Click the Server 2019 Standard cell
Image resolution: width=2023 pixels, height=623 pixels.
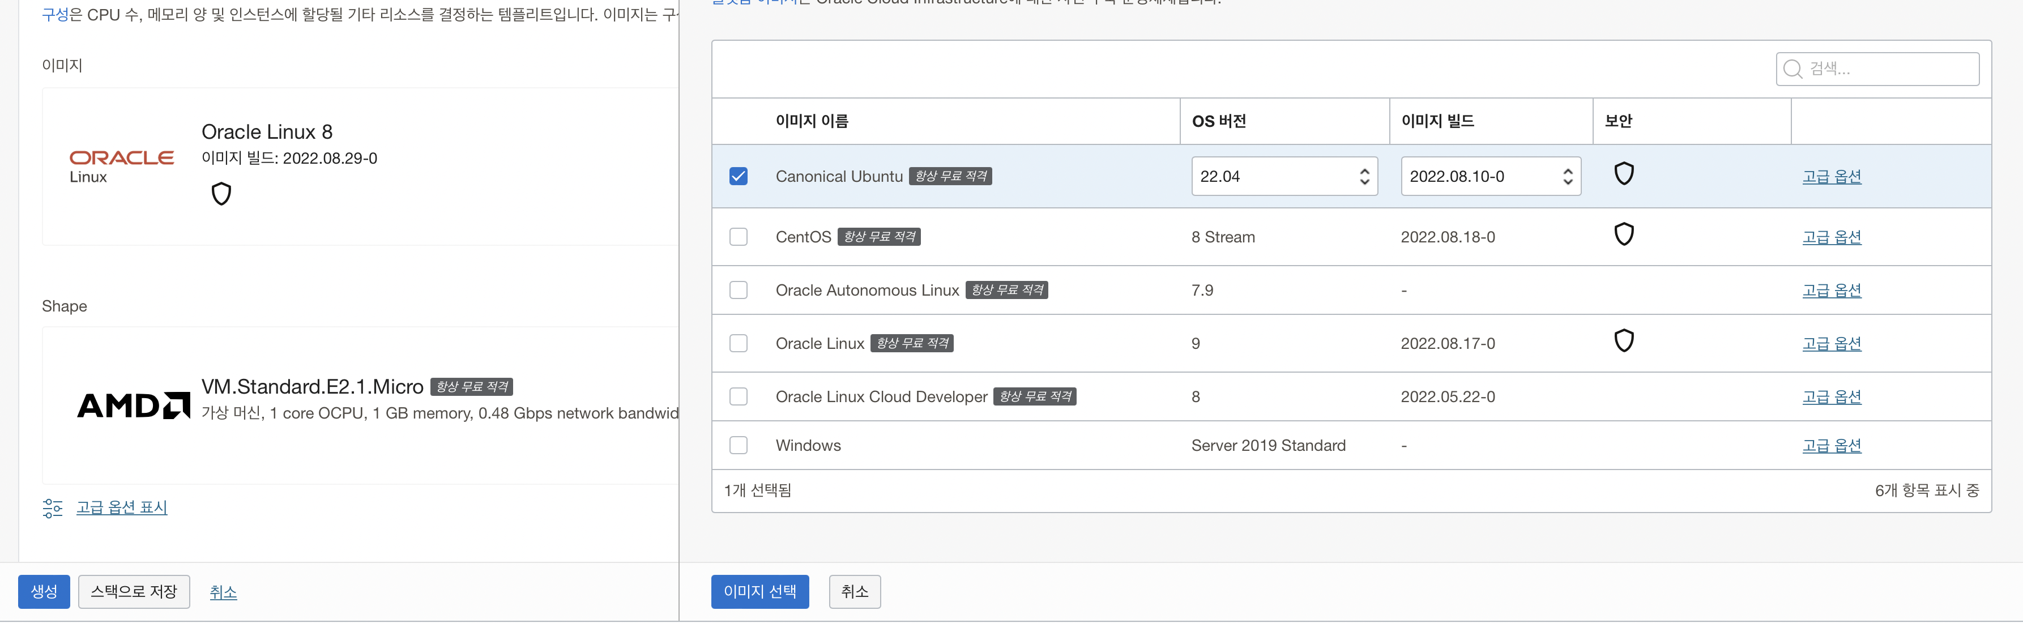click(1268, 446)
